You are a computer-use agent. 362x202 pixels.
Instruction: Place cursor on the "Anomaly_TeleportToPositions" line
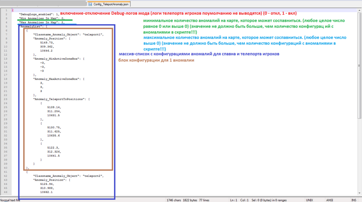(x=62, y=99)
